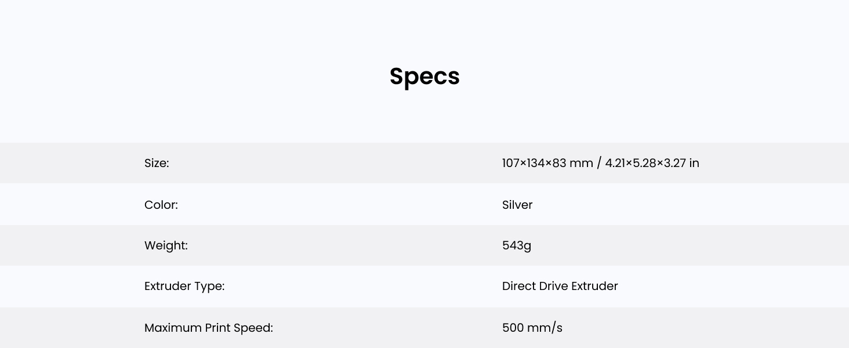Select the 543g weight value
849x348 pixels.
pyautogui.click(x=517, y=245)
